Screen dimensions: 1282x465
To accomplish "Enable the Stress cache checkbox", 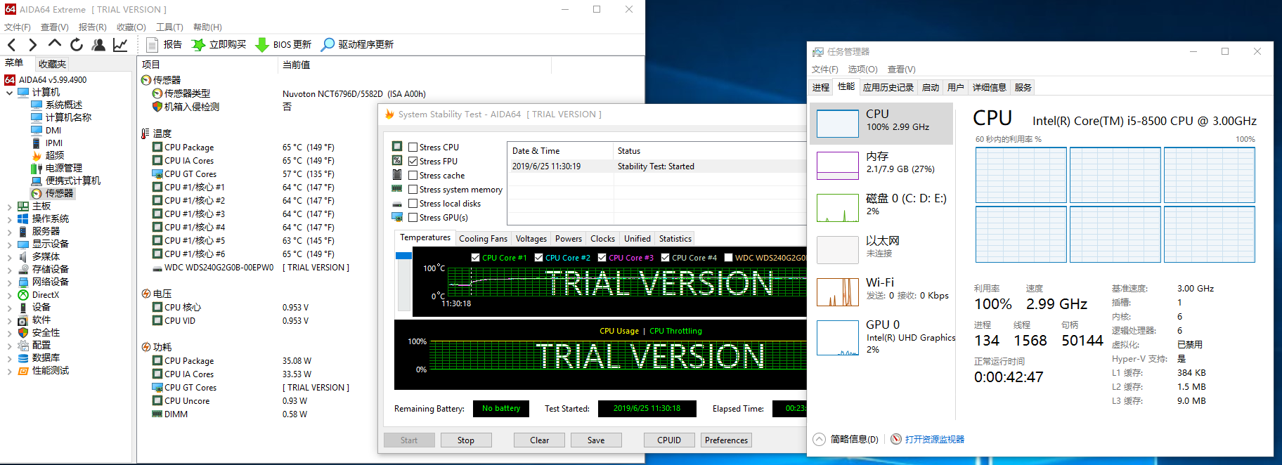I will (413, 176).
